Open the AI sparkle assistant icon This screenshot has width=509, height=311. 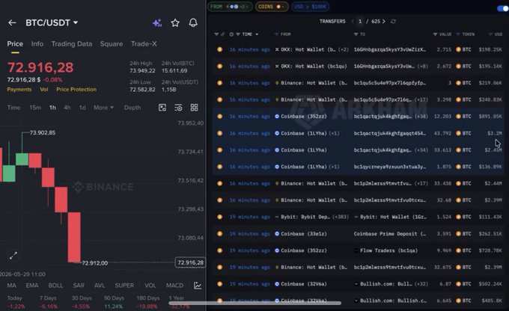(157, 22)
